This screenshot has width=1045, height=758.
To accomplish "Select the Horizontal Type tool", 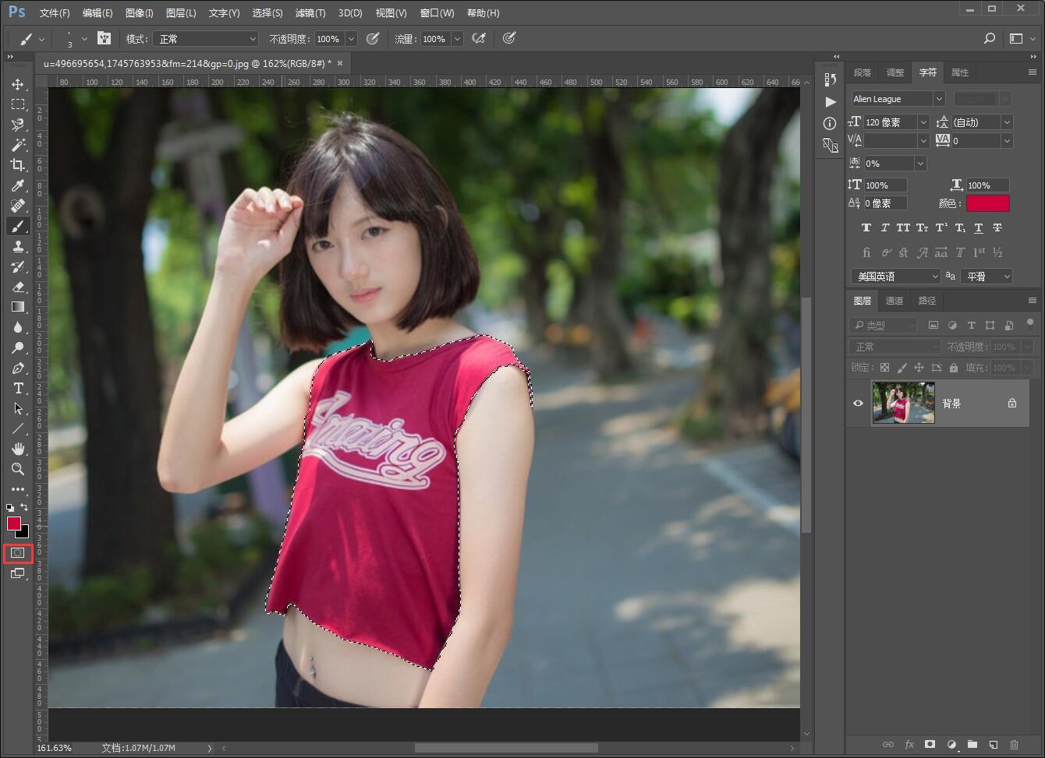I will pos(18,388).
